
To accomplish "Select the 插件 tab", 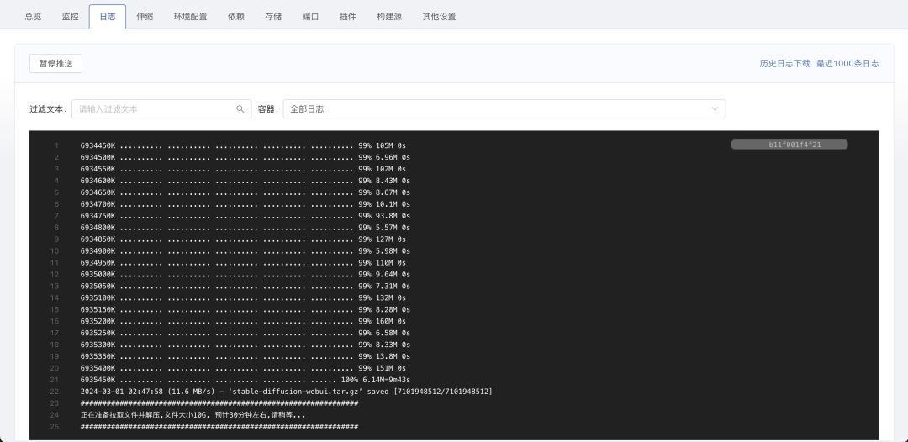I will click(x=347, y=17).
